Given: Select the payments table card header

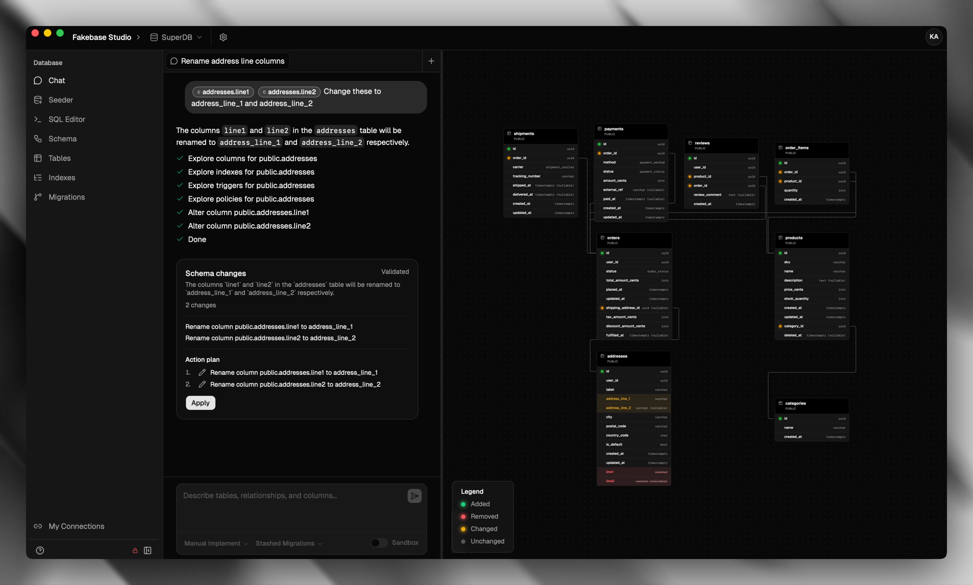Looking at the screenshot, I should [x=631, y=131].
